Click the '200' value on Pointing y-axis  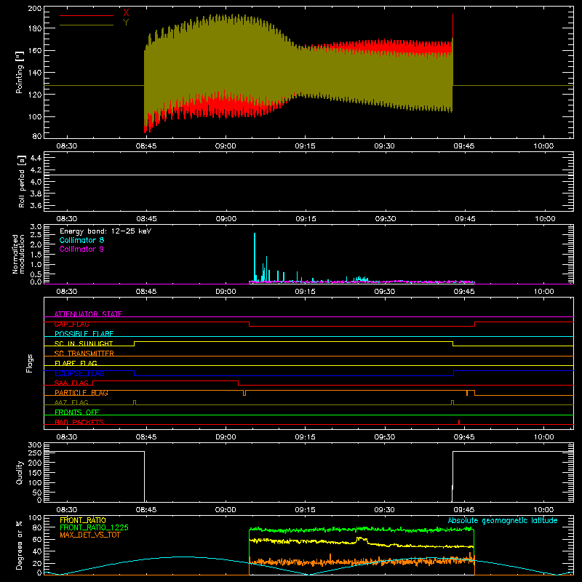click(34, 9)
